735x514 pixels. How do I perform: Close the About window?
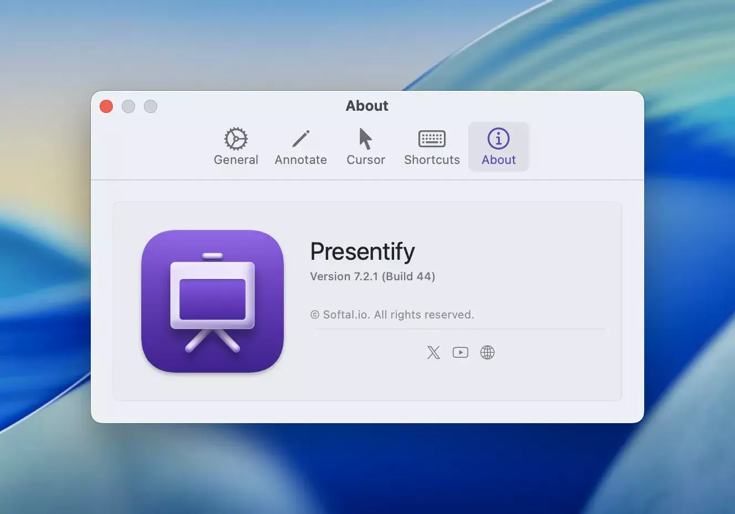106,106
